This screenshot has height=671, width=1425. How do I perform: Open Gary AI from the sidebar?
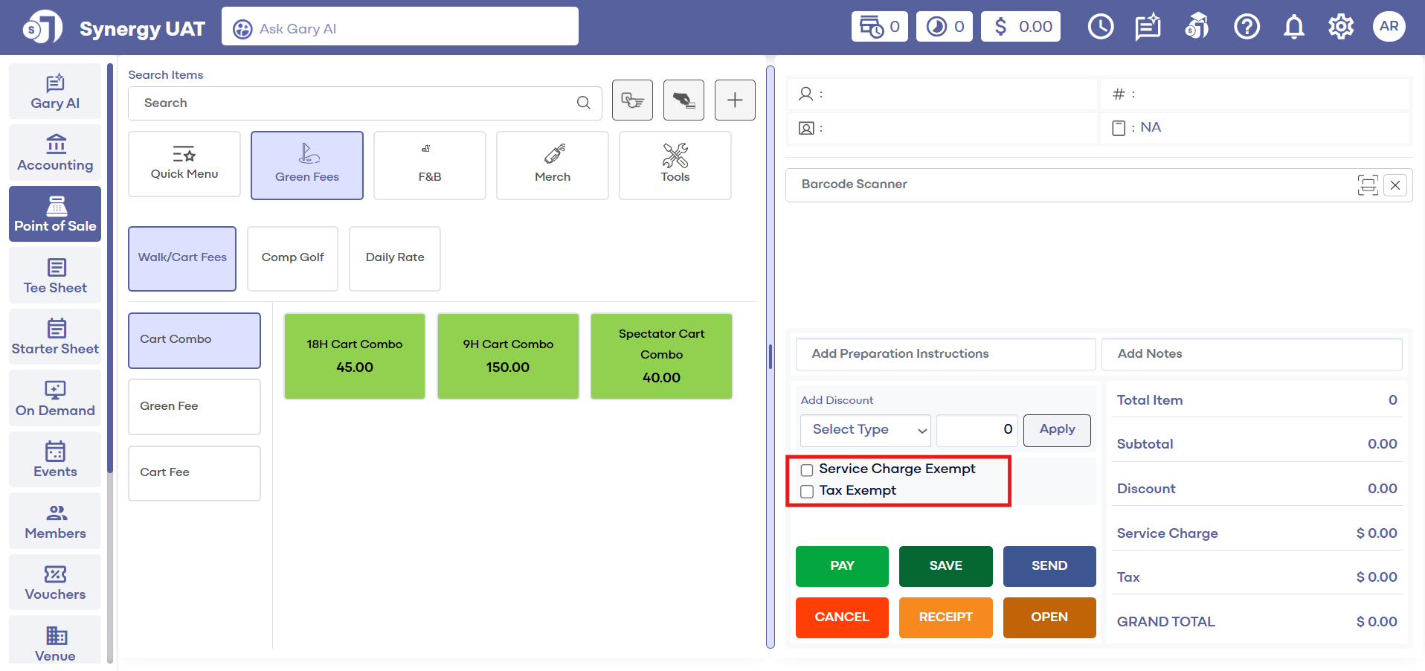pos(55,91)
